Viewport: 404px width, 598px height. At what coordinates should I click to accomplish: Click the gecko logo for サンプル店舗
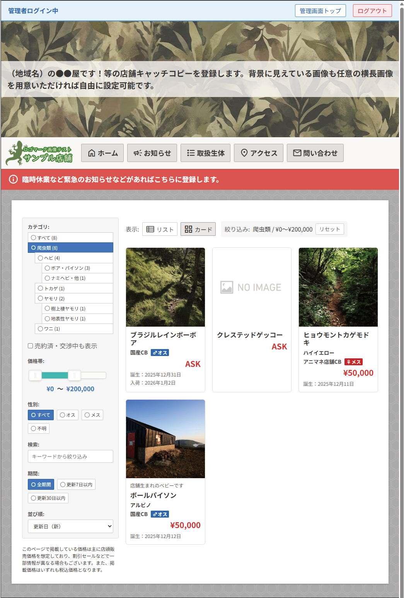[x=39, y=153]
